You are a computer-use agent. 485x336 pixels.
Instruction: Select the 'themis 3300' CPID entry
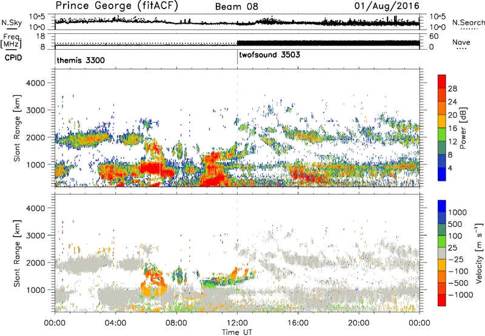click(81, 60)
